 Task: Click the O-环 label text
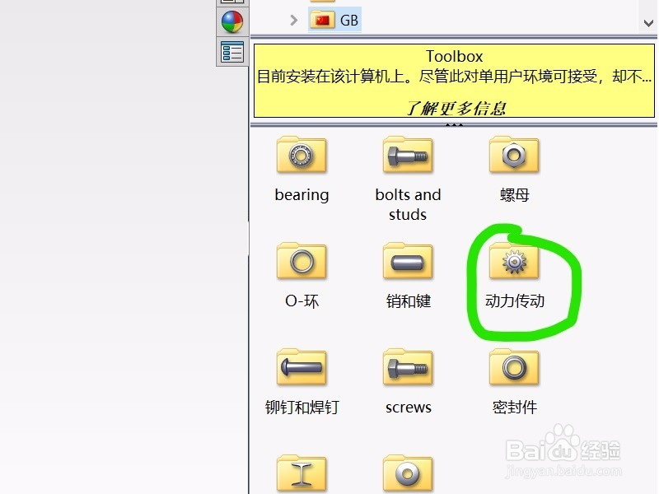[x=301, y=301]
